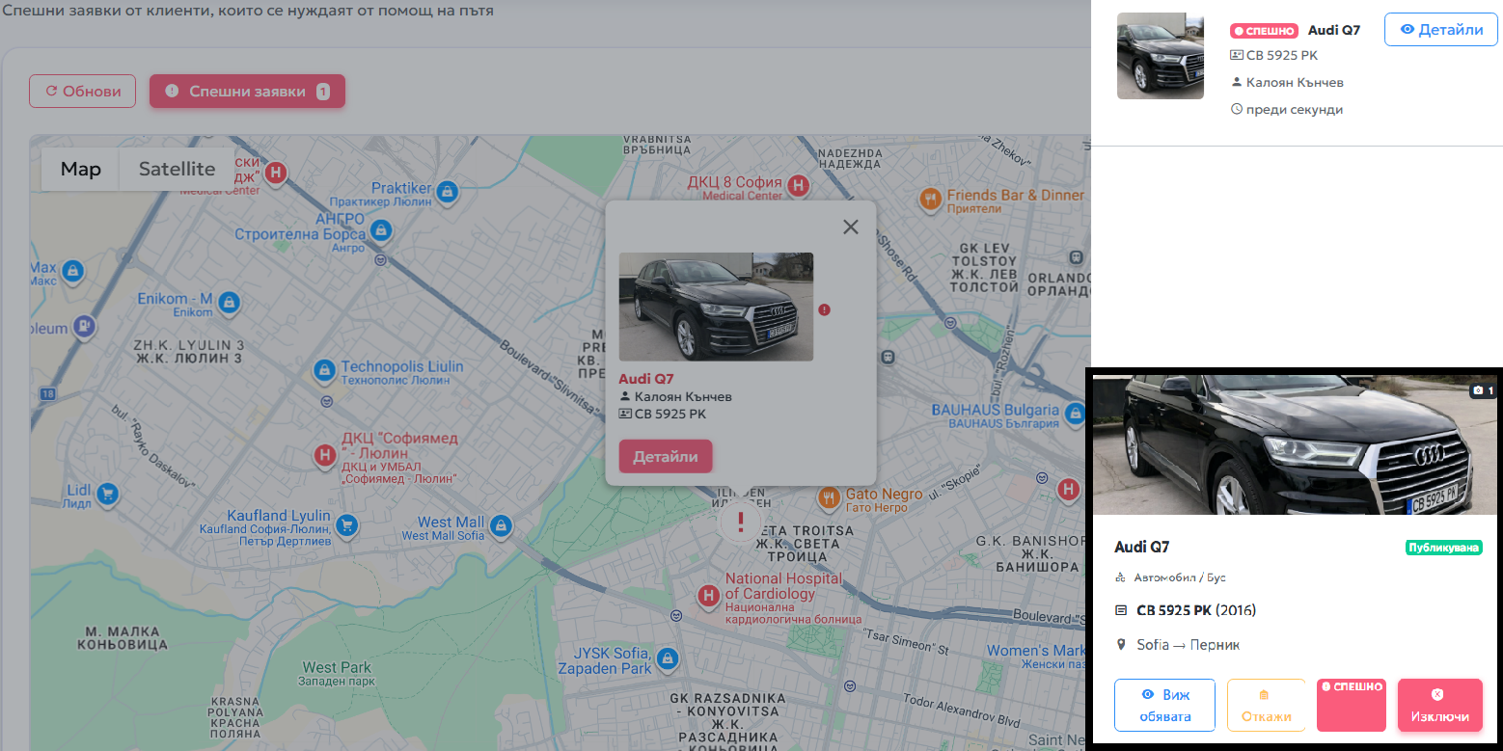Click Audi Q7 thumbnail in side panel

coord(1161,56)
